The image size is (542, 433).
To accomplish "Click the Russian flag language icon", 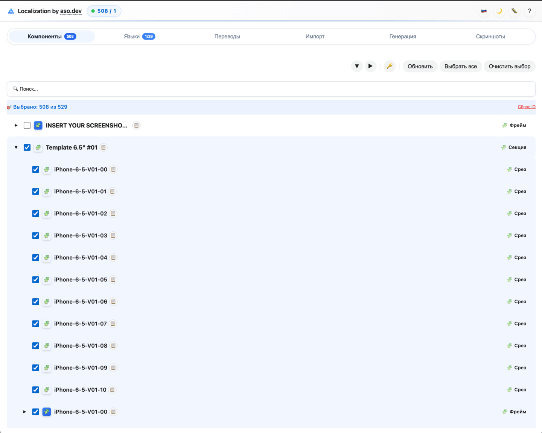I will click(x=484, y=11).
